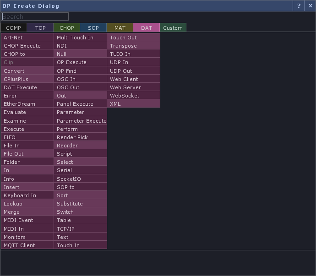Select the Error DAT

pyautogui.click(x=27, y=96)
